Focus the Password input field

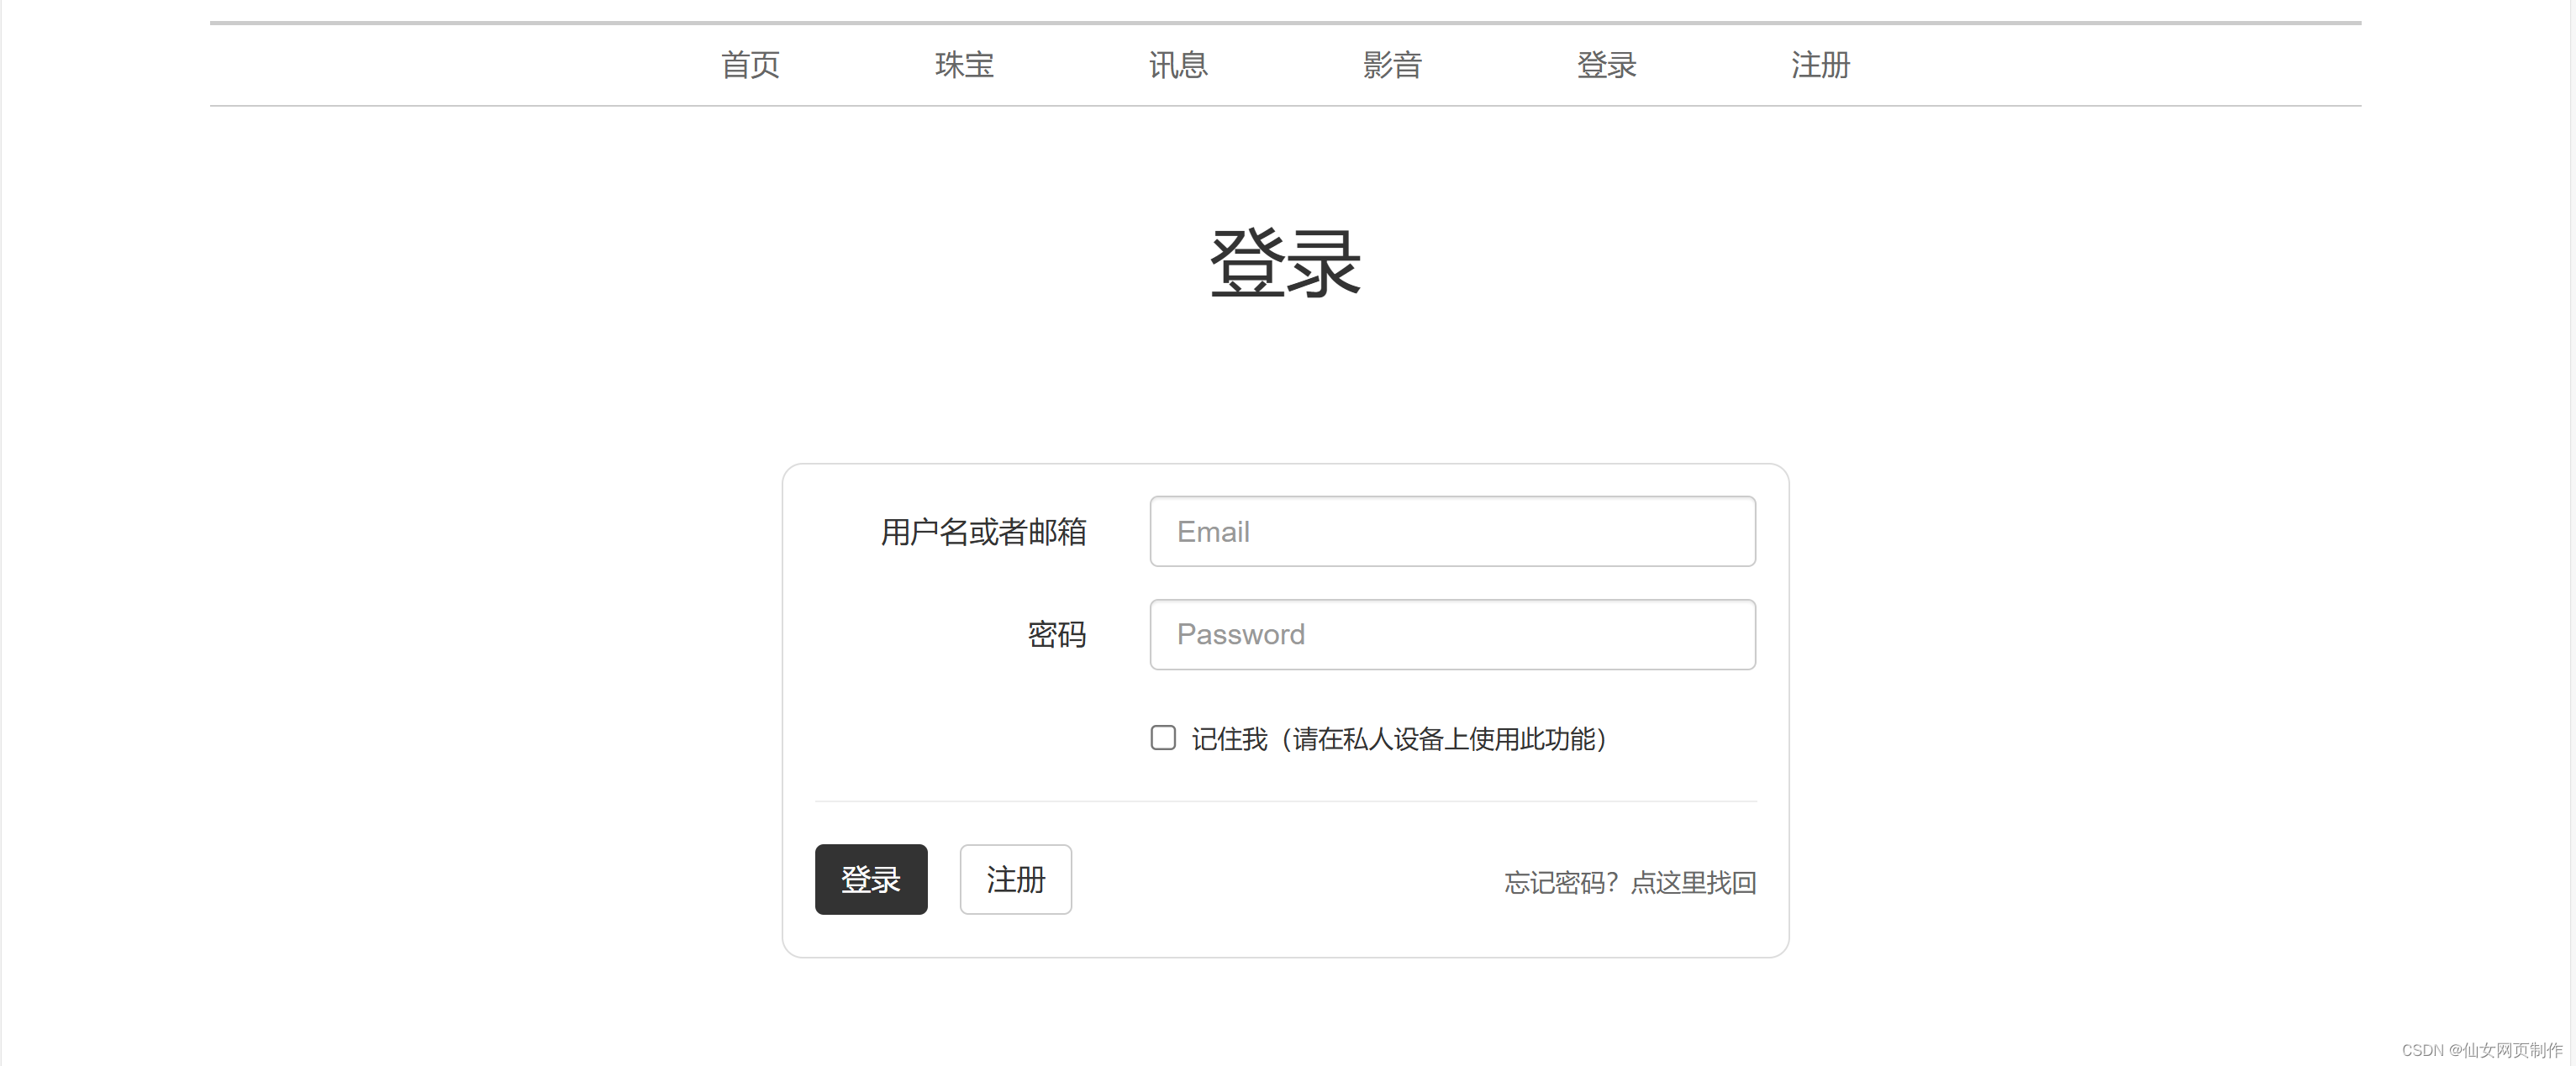pyautogui.click(x=1452, y=633)
